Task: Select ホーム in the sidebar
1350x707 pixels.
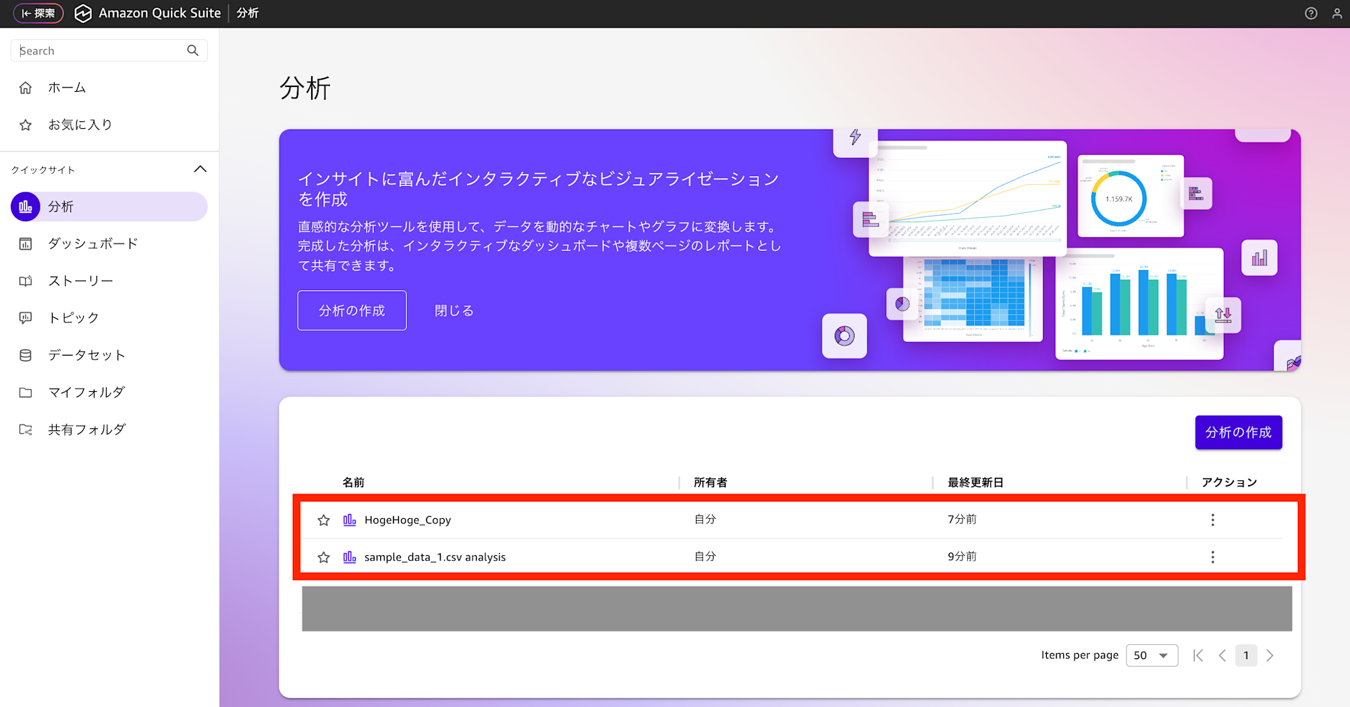Action: click(65, 87)
